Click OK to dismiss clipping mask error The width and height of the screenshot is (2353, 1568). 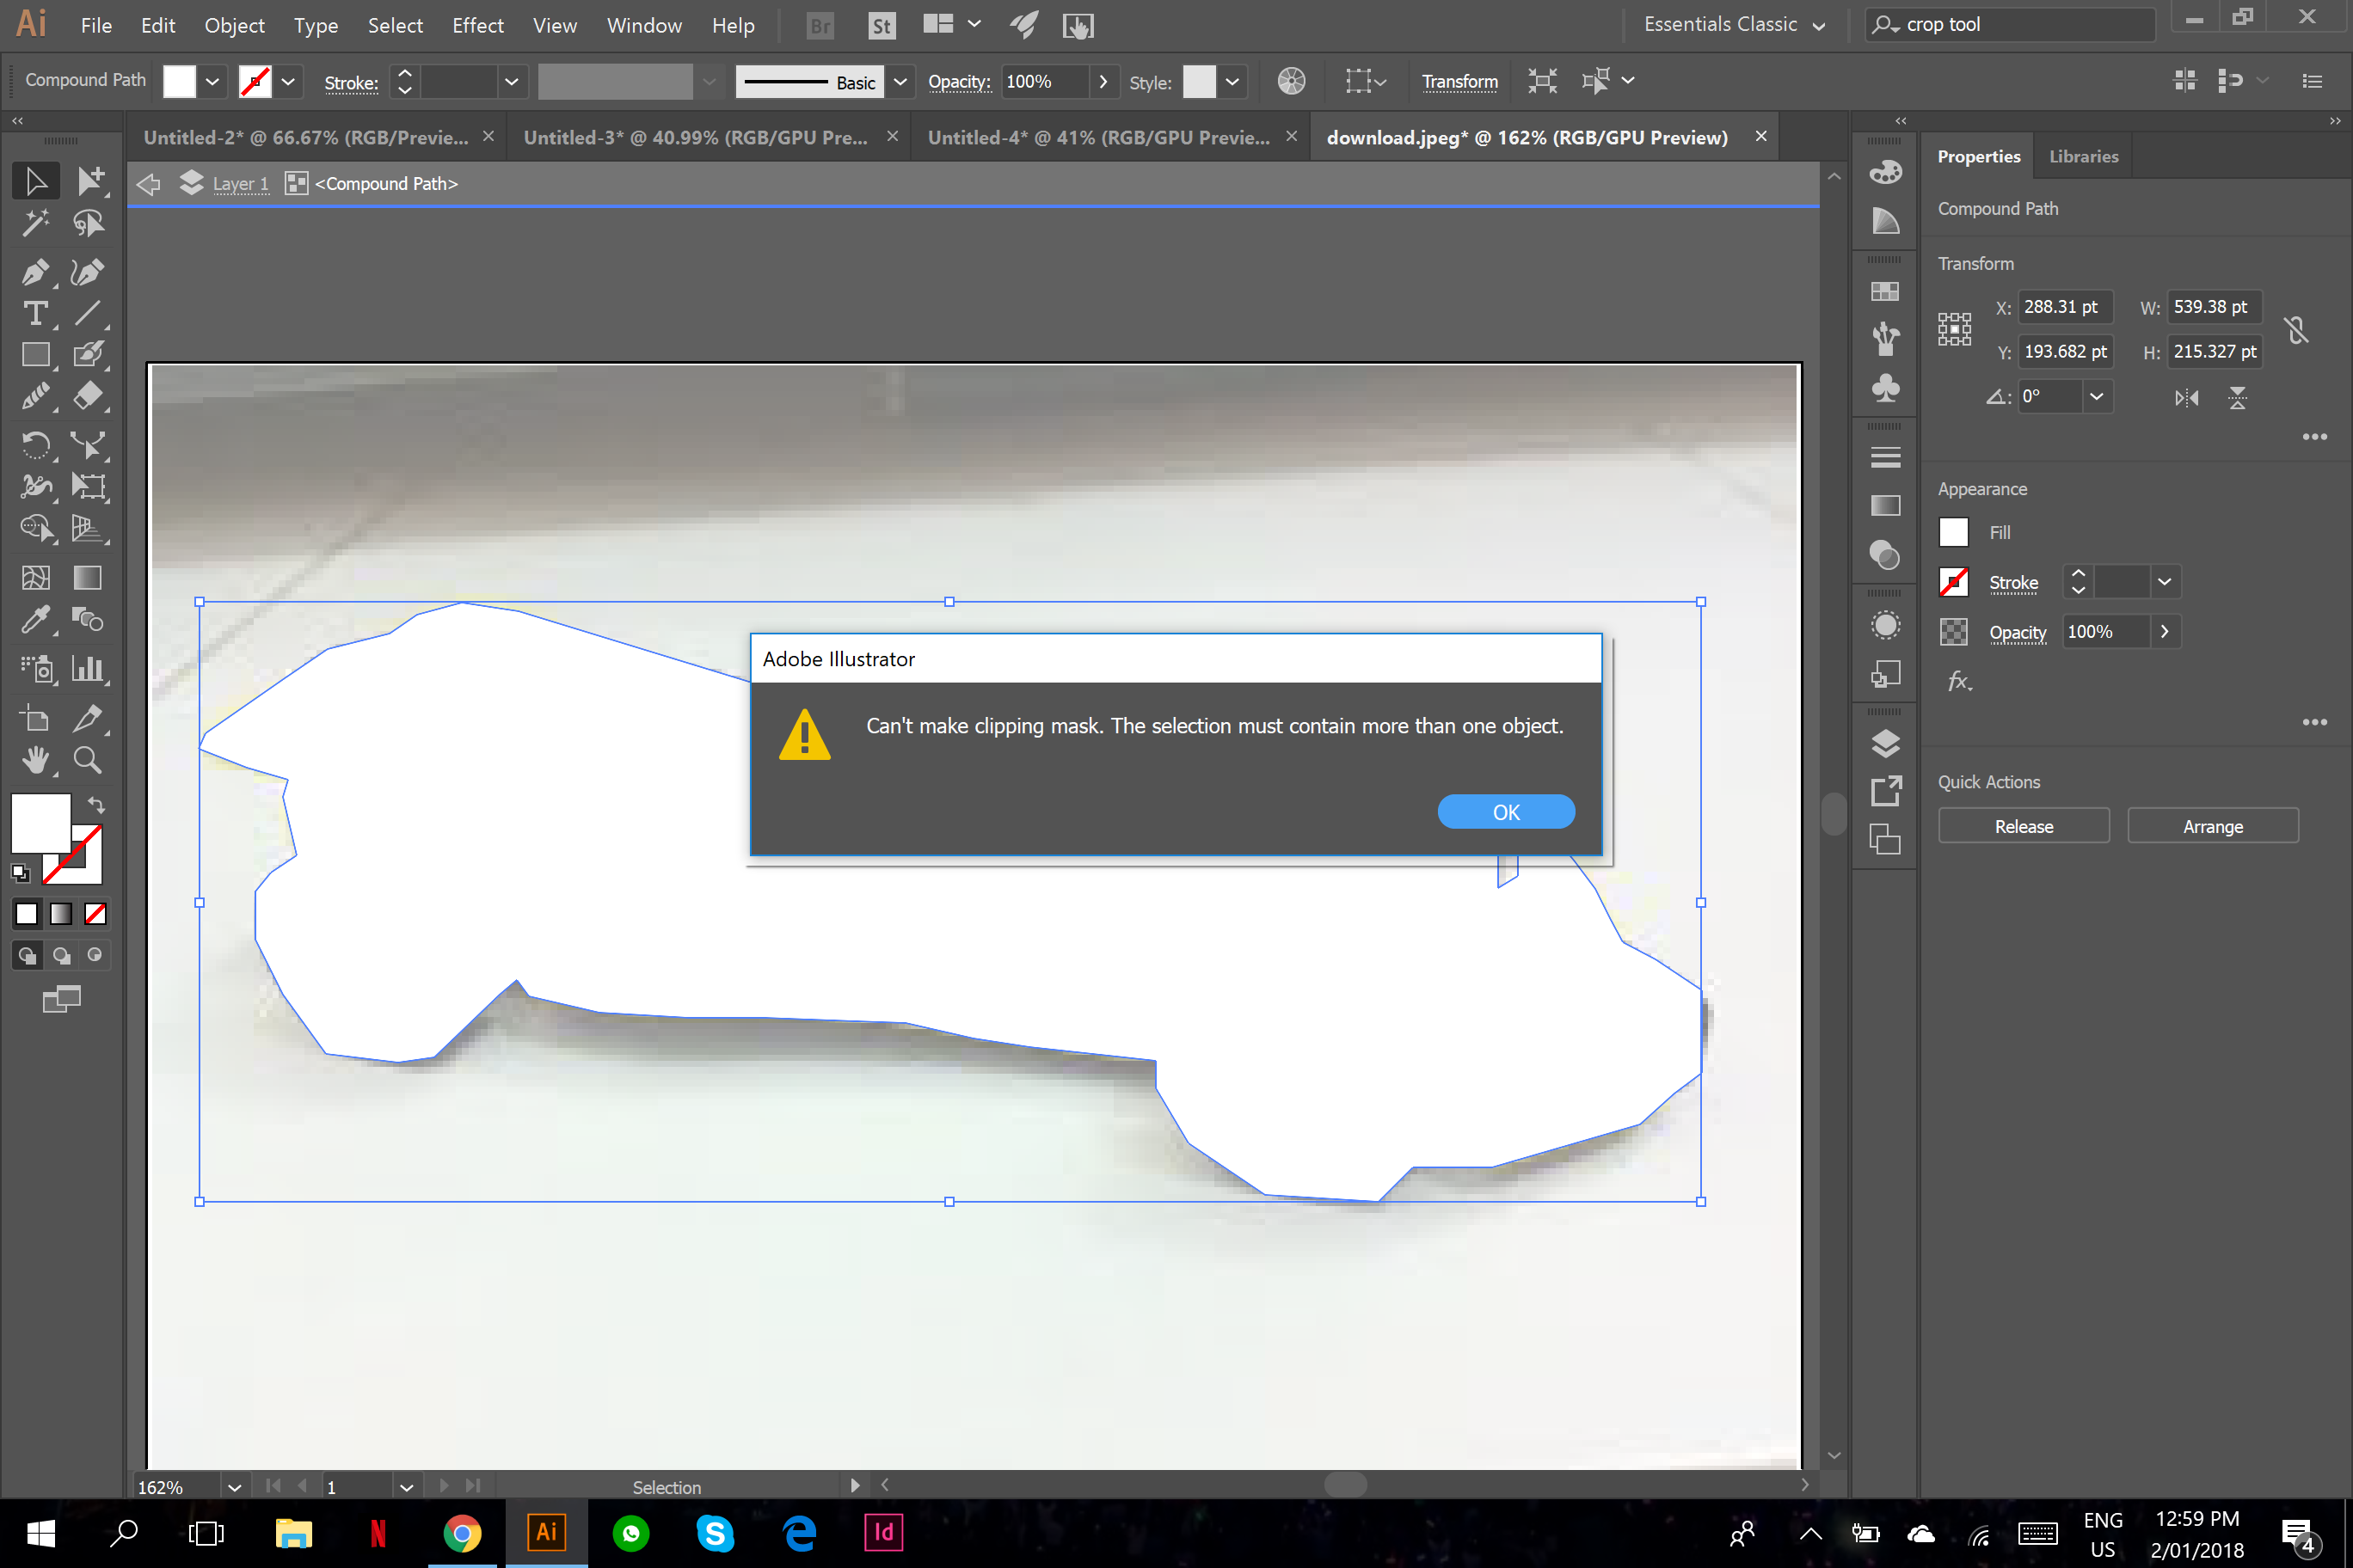(x=1506, y=811)
